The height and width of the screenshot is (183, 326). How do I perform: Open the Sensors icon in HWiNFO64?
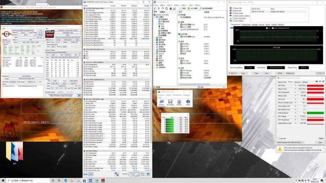point(179,101)
